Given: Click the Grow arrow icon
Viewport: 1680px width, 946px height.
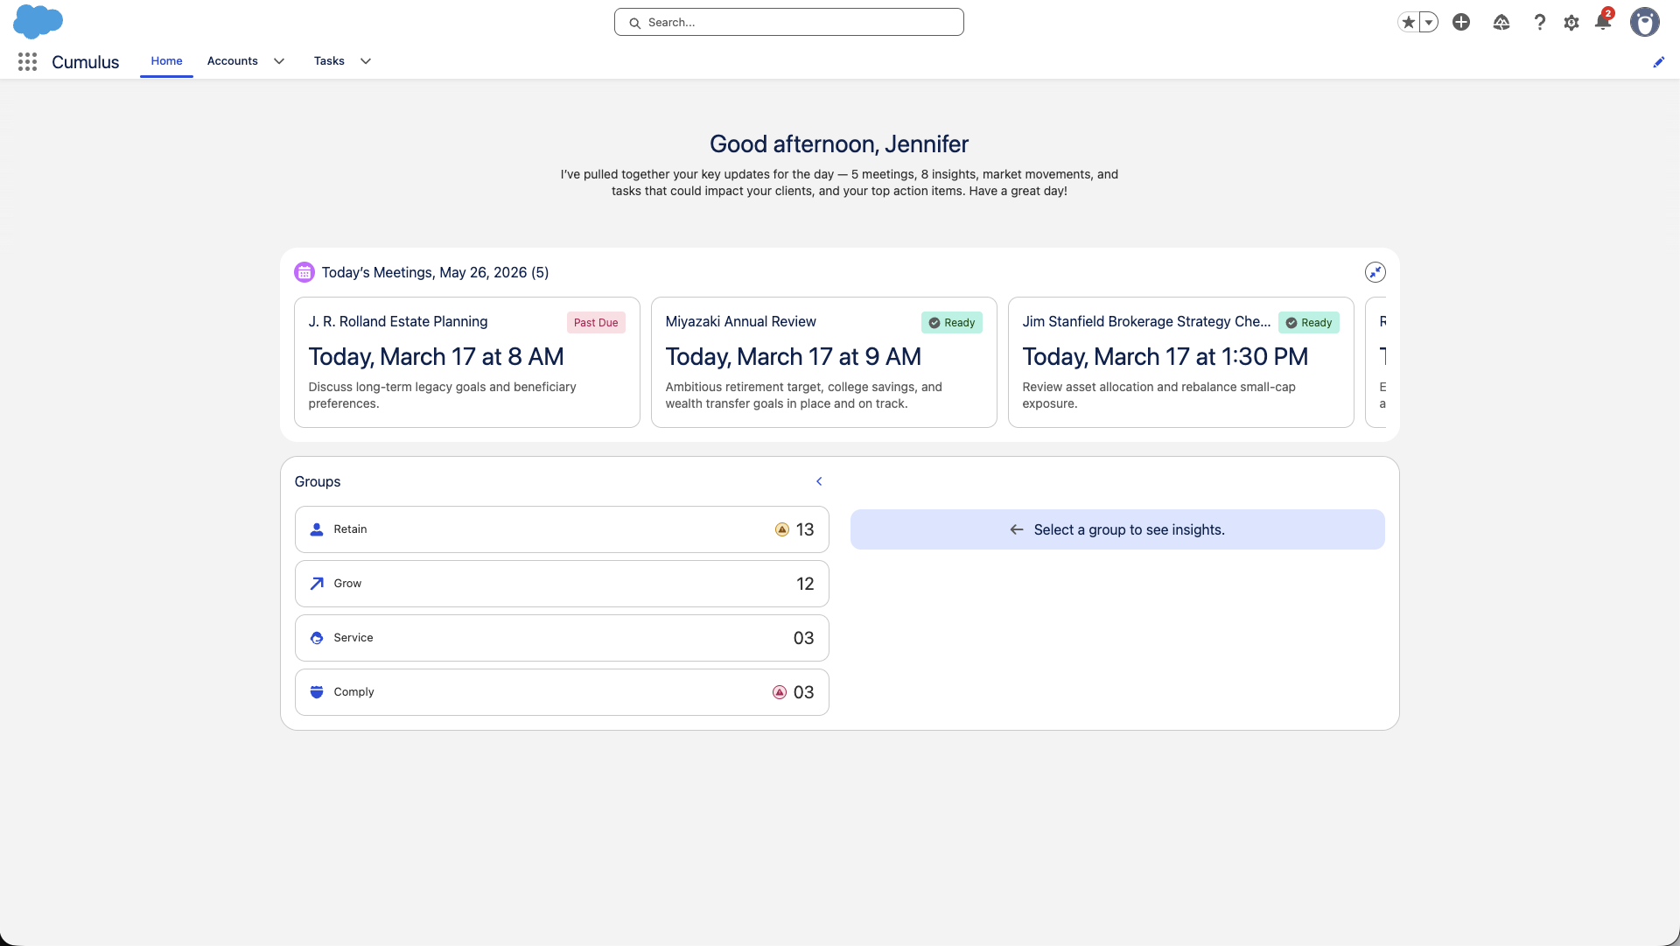Looking at the screenshot, I should [x=317, y=584].
